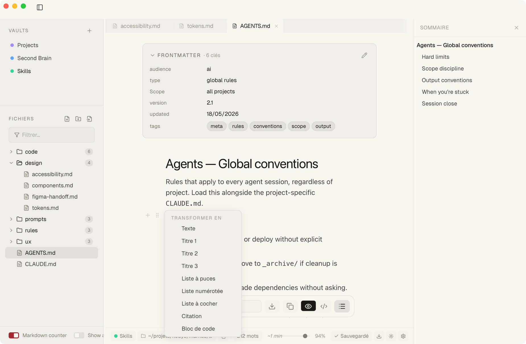Collapse the design folder
The height and width of the screenshot is (344, 526).
click(x=11, y=163)
